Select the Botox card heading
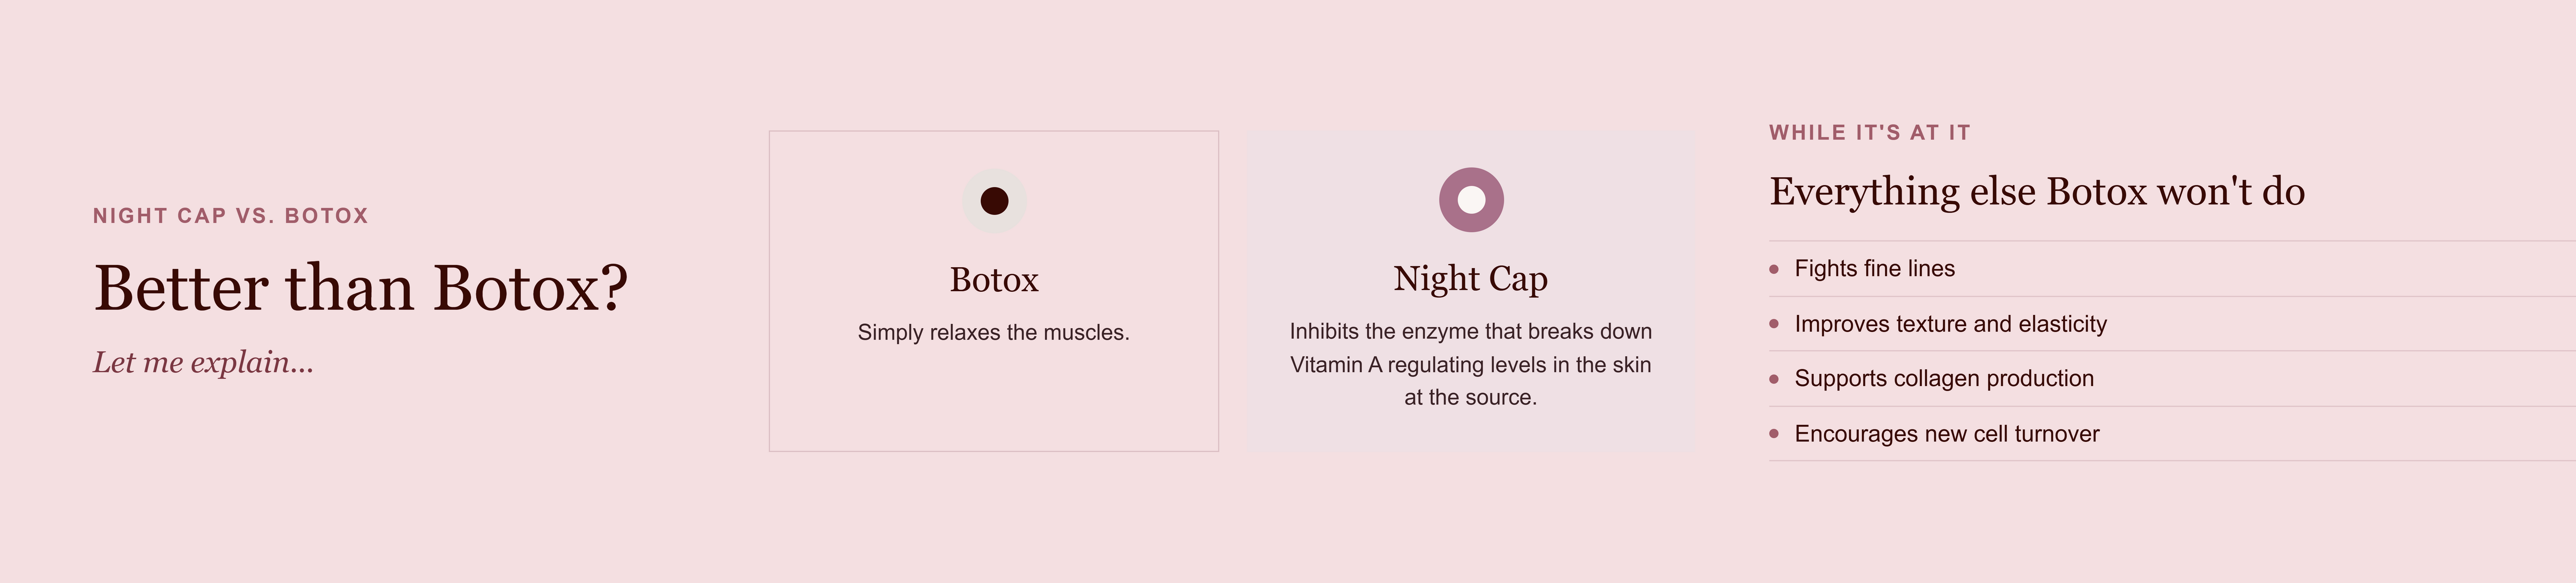The height and width of the screenshot is (583, 2576). tap(994, 280)
